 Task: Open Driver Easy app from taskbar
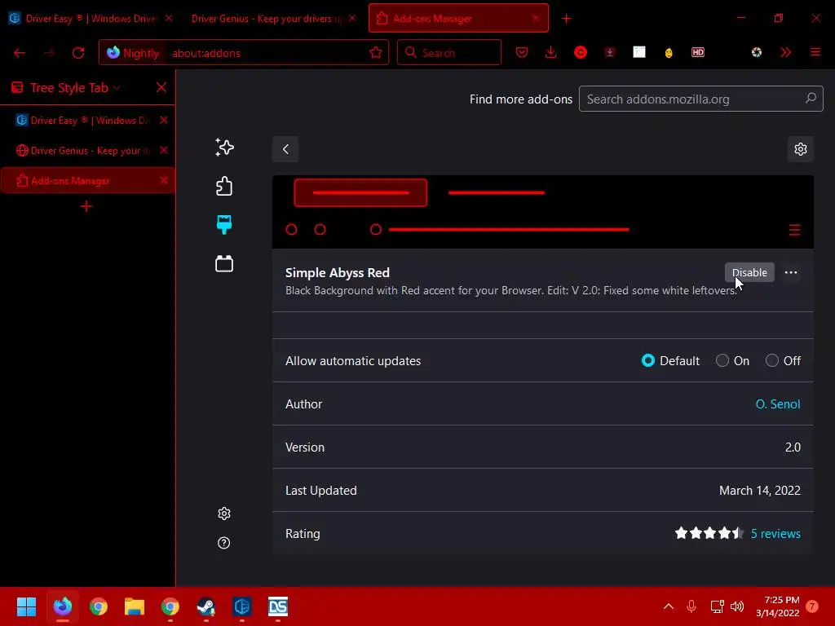tap(241, 606)
